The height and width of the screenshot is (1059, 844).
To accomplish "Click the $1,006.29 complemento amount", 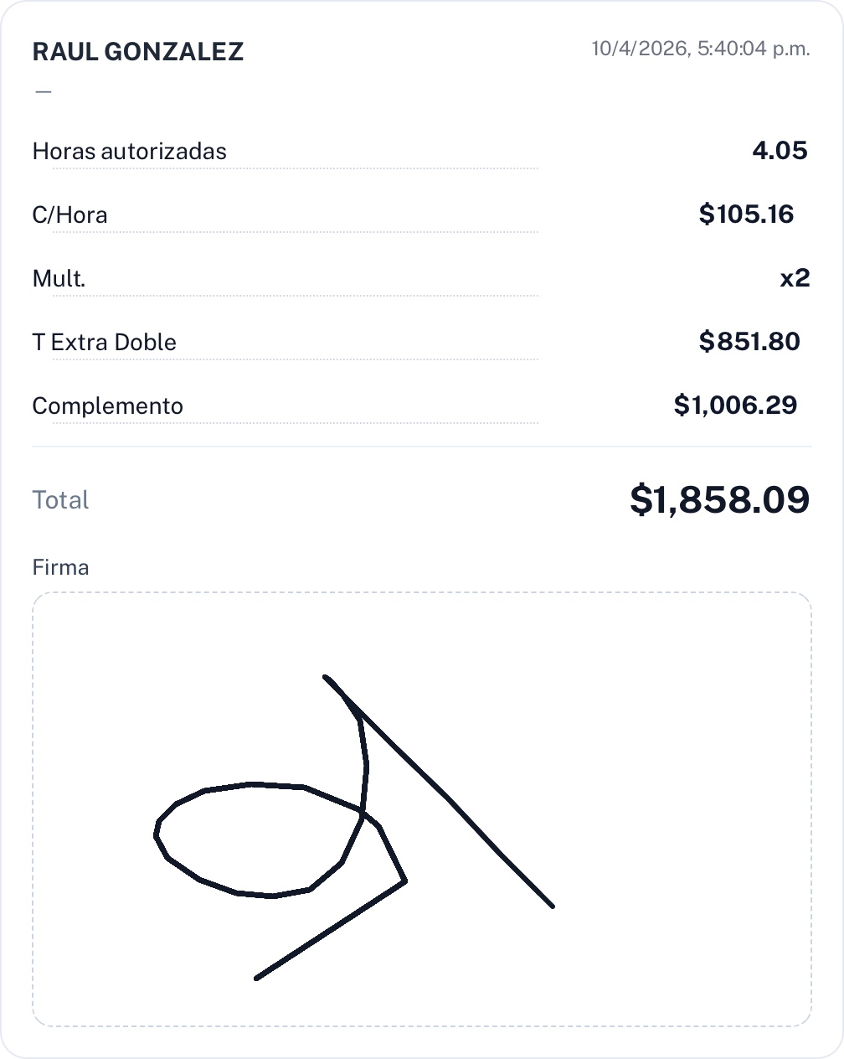I will [735, 406].
